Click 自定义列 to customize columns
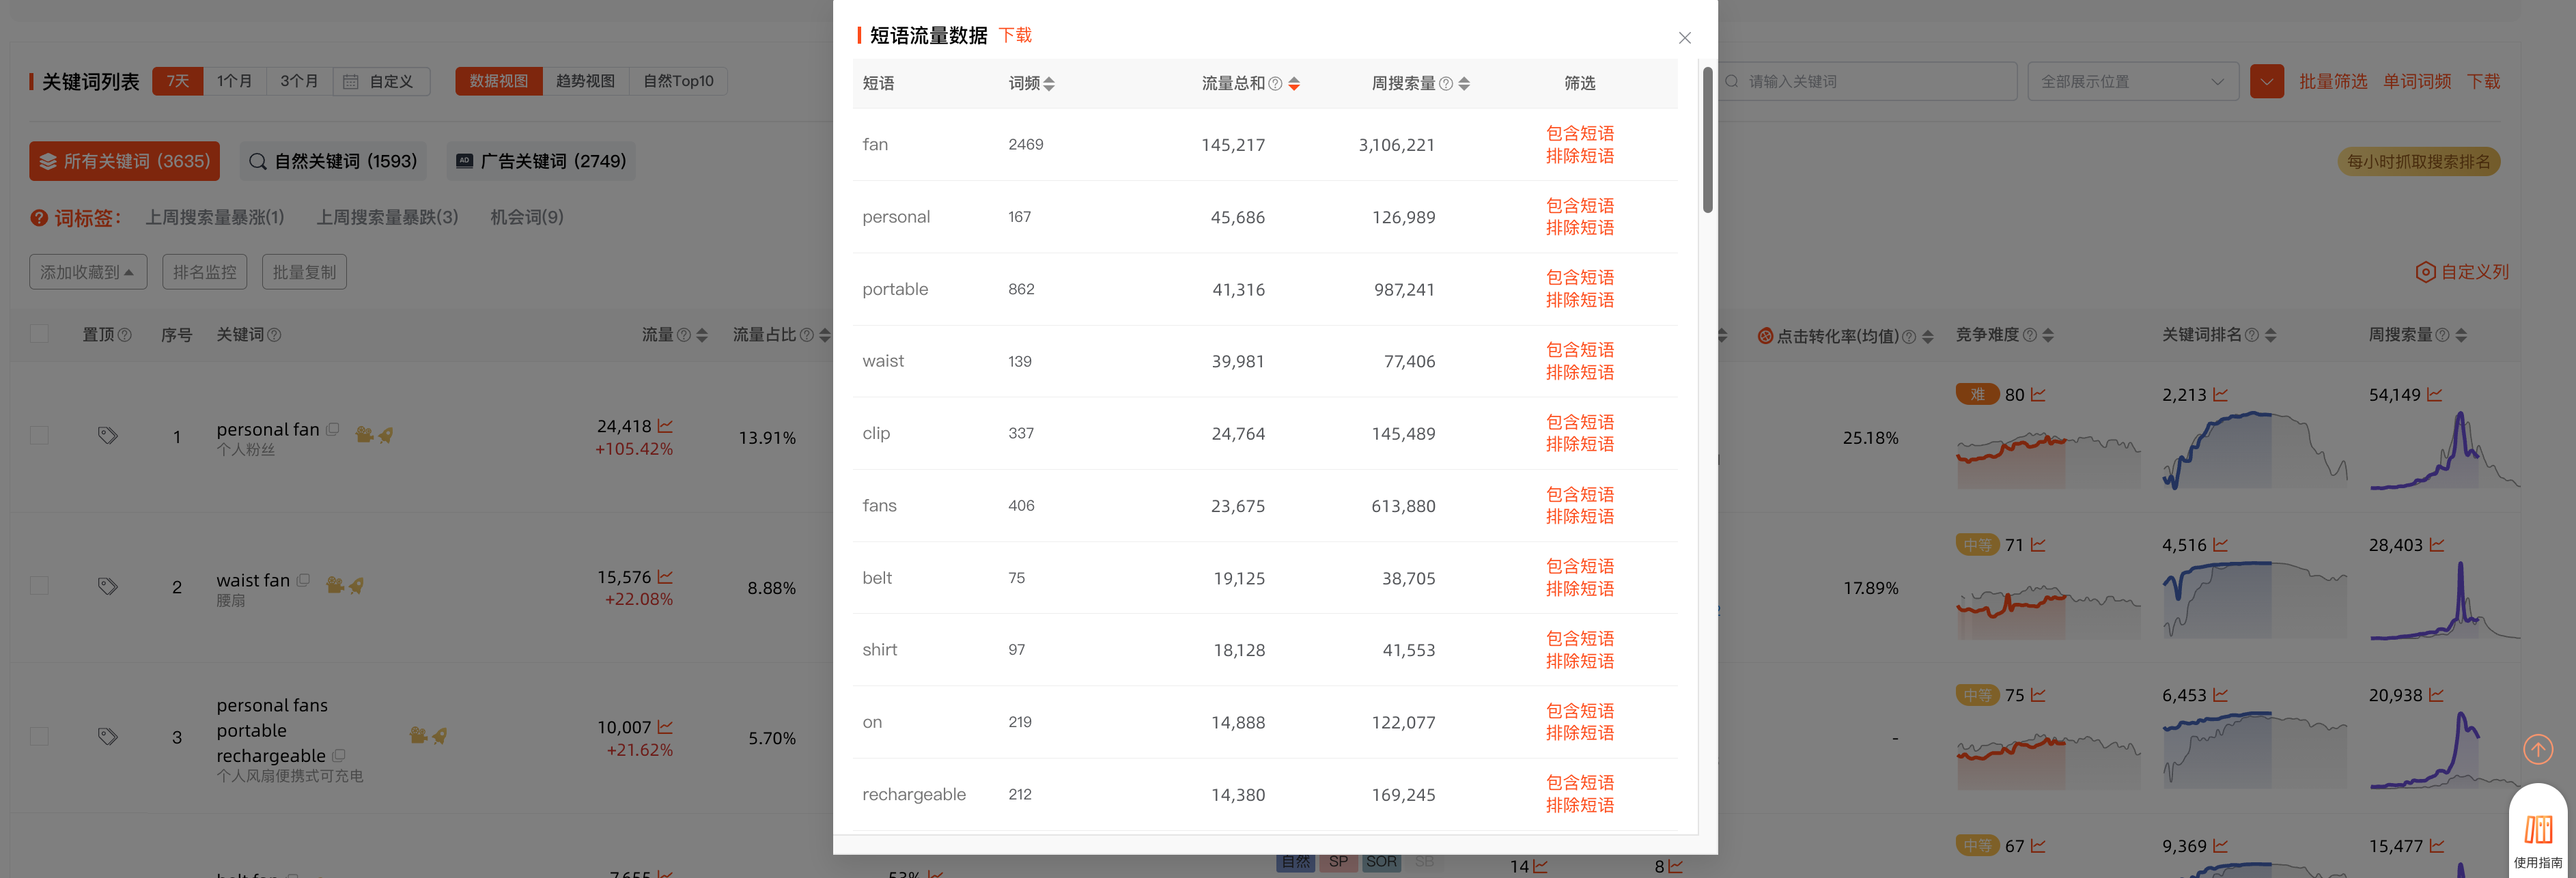 [2462, 272]
